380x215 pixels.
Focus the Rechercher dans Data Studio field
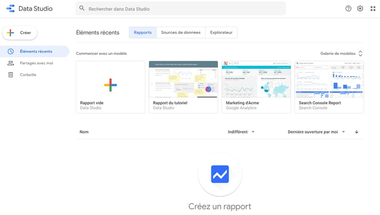(180, 9)
